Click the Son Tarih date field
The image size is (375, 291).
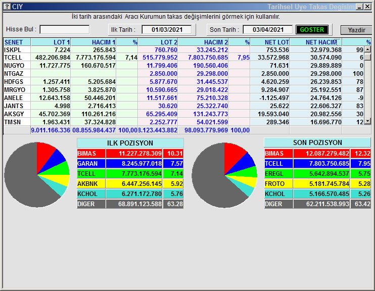(268, 30)
